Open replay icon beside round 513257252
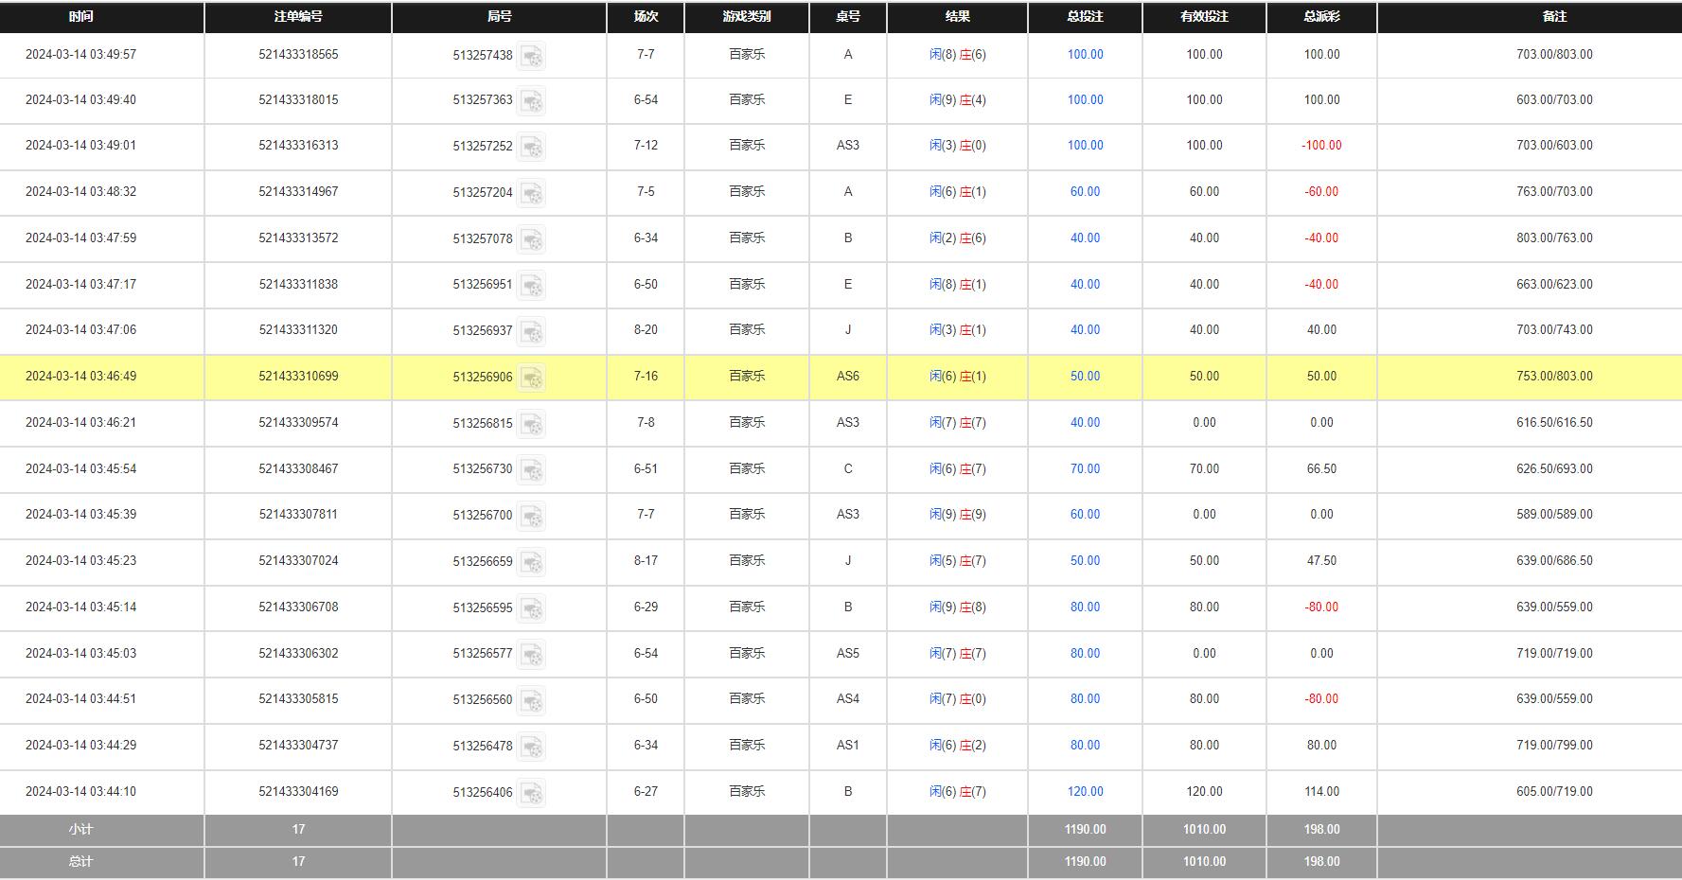 click(x=531, y=148)
